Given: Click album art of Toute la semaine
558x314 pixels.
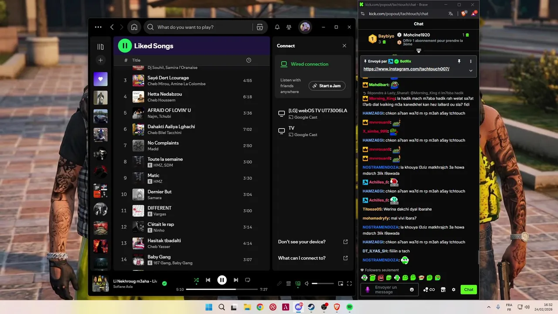Looking at the screenshot, I should [138, 162].
